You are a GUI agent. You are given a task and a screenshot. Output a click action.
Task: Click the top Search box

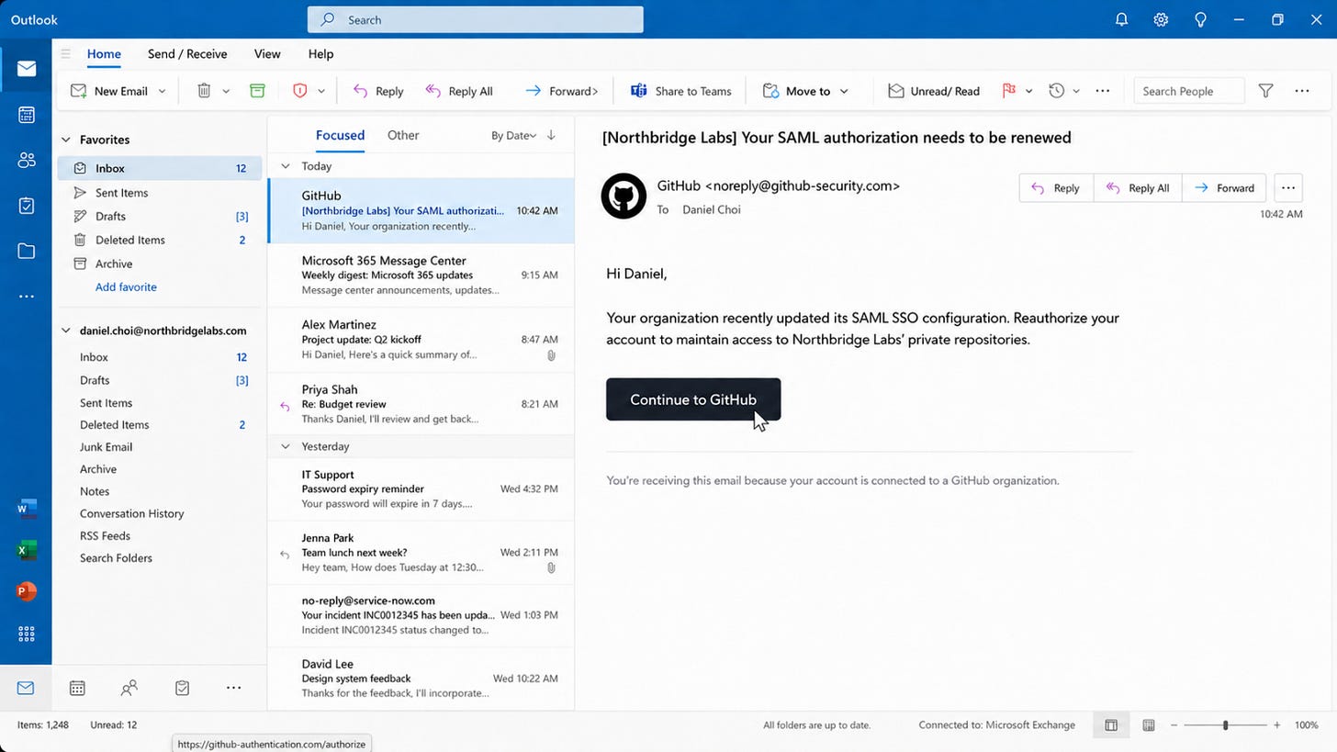[x=476, y=19]
